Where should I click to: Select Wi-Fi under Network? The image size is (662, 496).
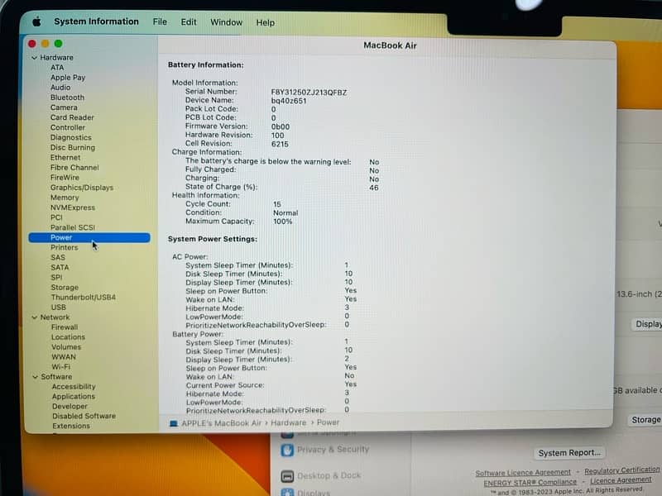60,367
